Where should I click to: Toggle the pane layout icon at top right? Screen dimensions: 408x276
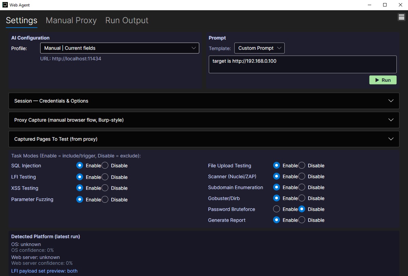coord(401,17)
